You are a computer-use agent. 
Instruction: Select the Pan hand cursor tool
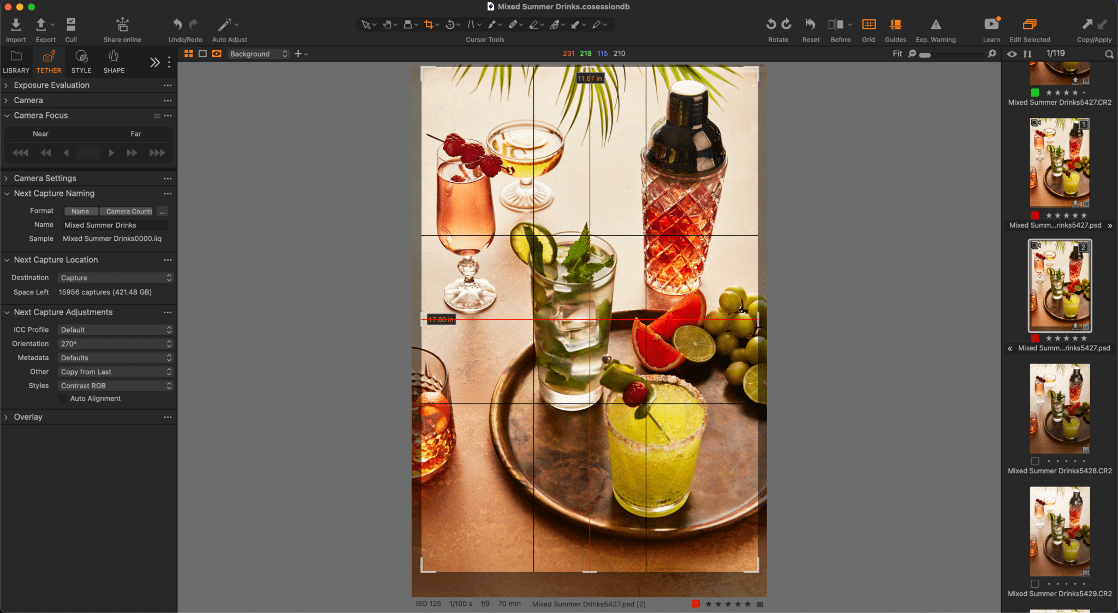(x=386, y=25)
